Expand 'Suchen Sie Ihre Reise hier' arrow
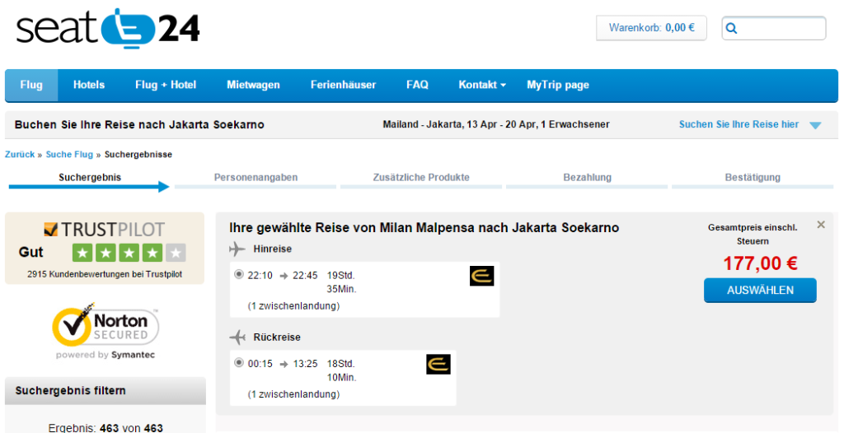Image resolution: width=844 pixels, height=433 pixels. pyautogui.click(x=815, y=125)
